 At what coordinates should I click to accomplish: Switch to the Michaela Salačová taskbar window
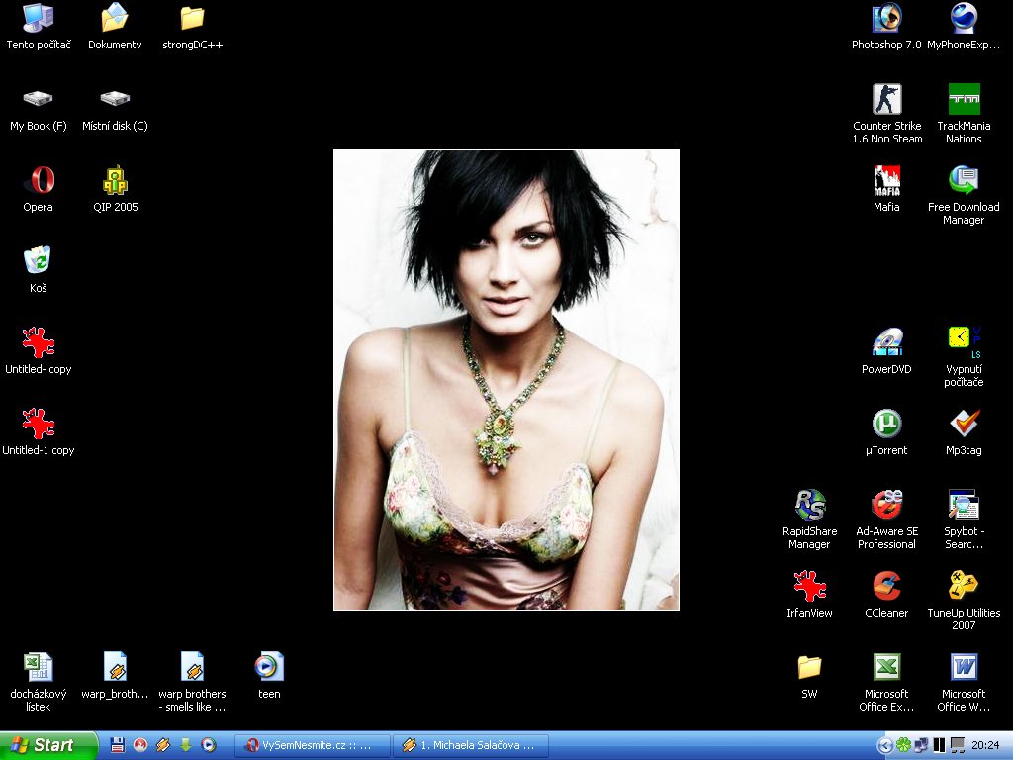point(470,745)
